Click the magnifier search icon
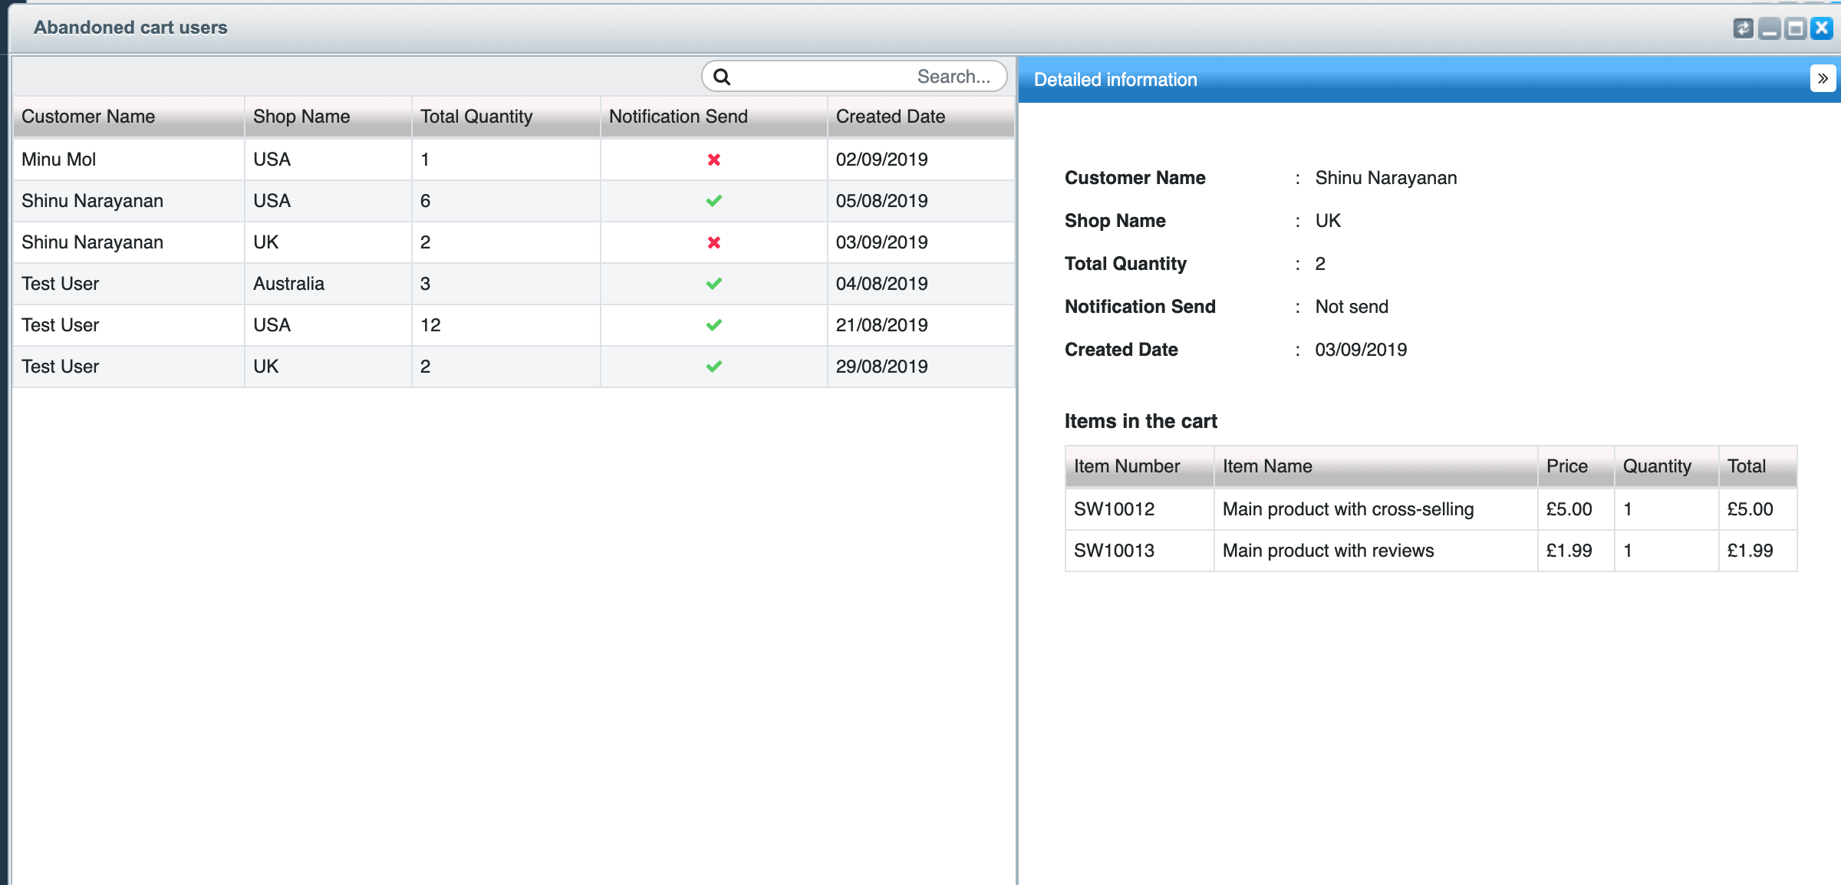The width and height of the screenshot is (1841, 885). pyautogui.click(x=722, y=77)
